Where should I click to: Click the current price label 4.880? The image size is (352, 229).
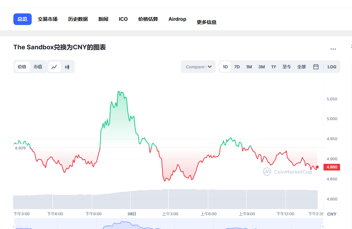[332, 167]
